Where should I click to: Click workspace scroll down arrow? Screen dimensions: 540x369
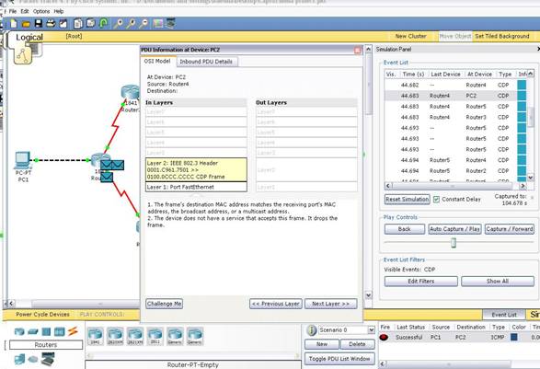tap(368, 295)
